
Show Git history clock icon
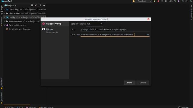[x=183, y=1]
